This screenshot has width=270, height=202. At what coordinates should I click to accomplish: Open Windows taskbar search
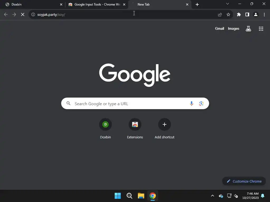pos(129,196)
